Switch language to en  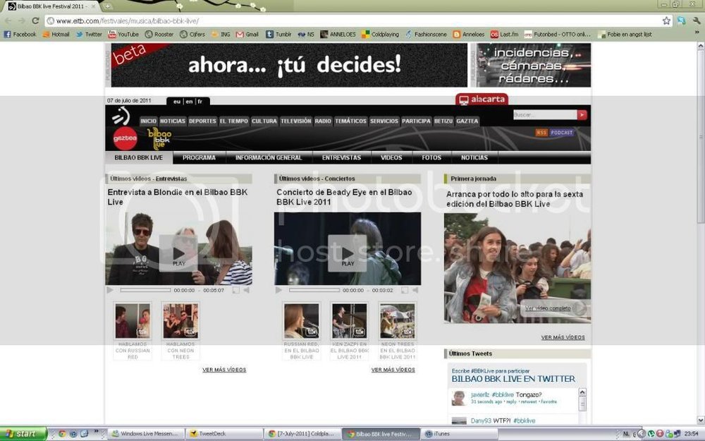click(x=189, y=102)
